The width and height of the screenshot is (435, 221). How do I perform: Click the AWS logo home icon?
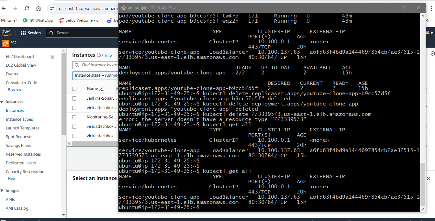[x=6, y=33]
